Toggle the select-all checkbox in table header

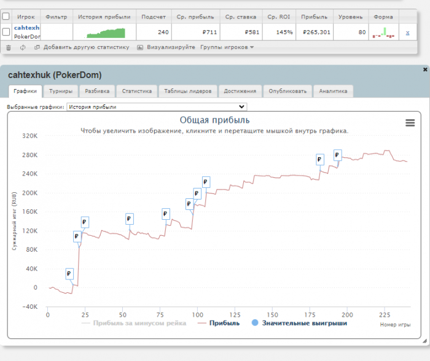pos(6,17)
